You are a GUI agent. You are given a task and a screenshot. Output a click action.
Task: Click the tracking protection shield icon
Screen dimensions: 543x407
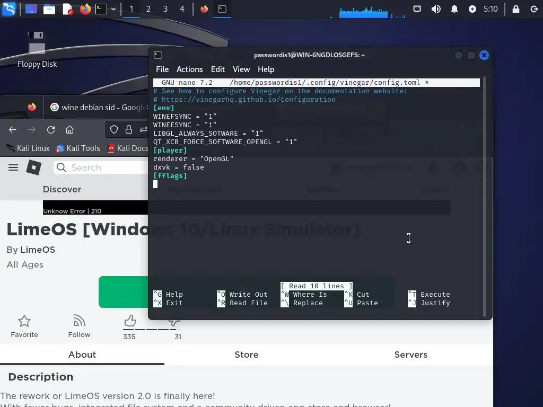[114, 130]
